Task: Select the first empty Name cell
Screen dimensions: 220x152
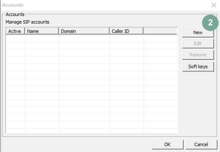Action: (x=42, y=39)
